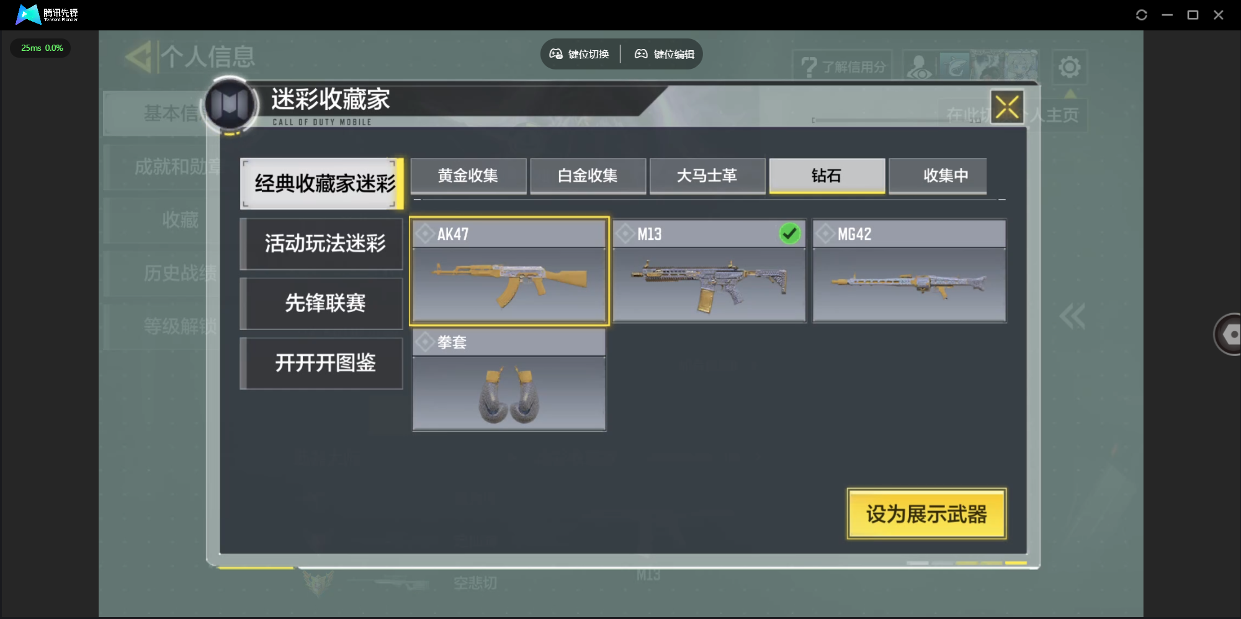Click 键位切换 keymap switch button

pyautogui.click(x=580, y=55)
